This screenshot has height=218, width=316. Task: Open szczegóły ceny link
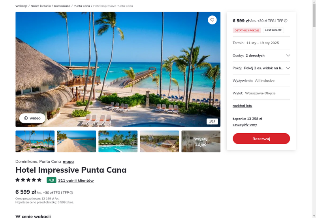(245, 125)
